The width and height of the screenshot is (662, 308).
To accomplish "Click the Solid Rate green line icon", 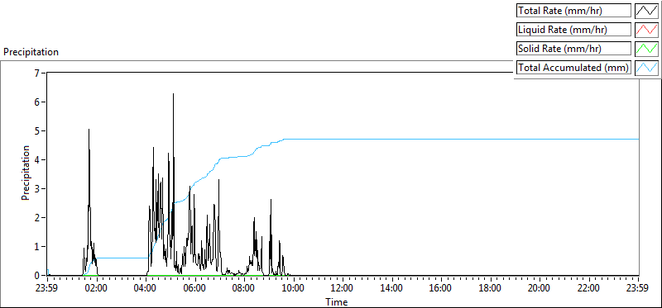I will pyautogui.click(x=646, y=49).
